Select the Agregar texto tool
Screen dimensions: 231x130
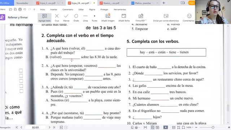[x=44, y=18]
